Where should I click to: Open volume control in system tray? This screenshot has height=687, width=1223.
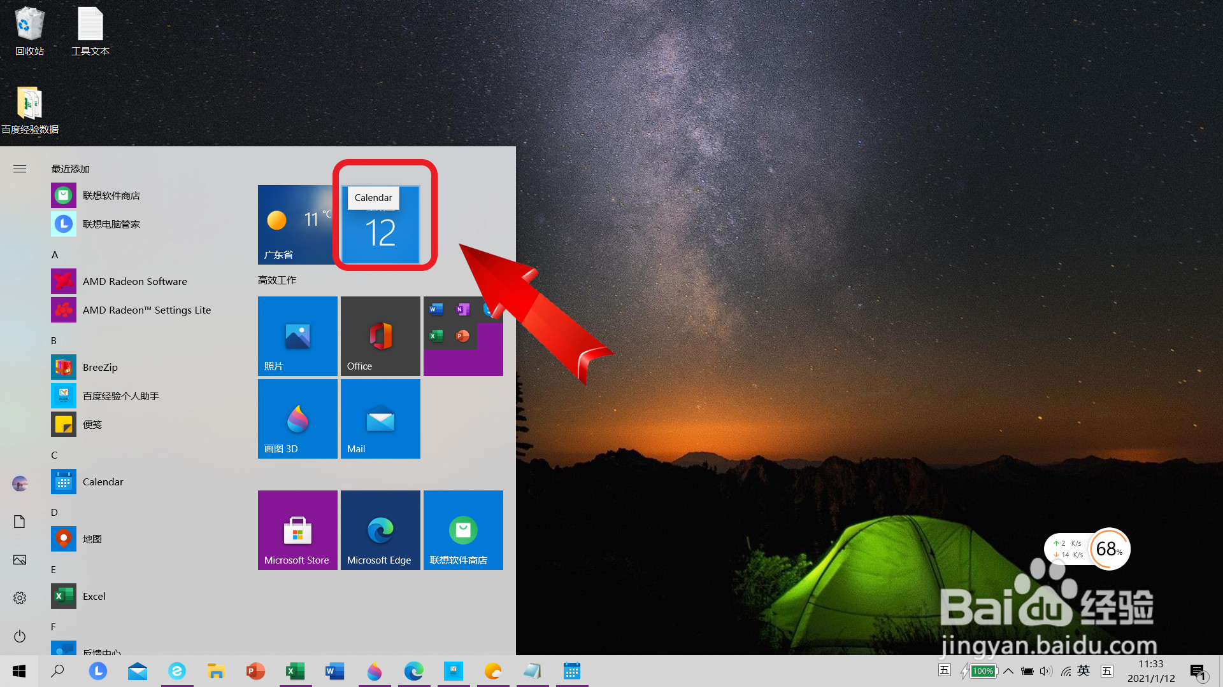(x=1046, y=671)
